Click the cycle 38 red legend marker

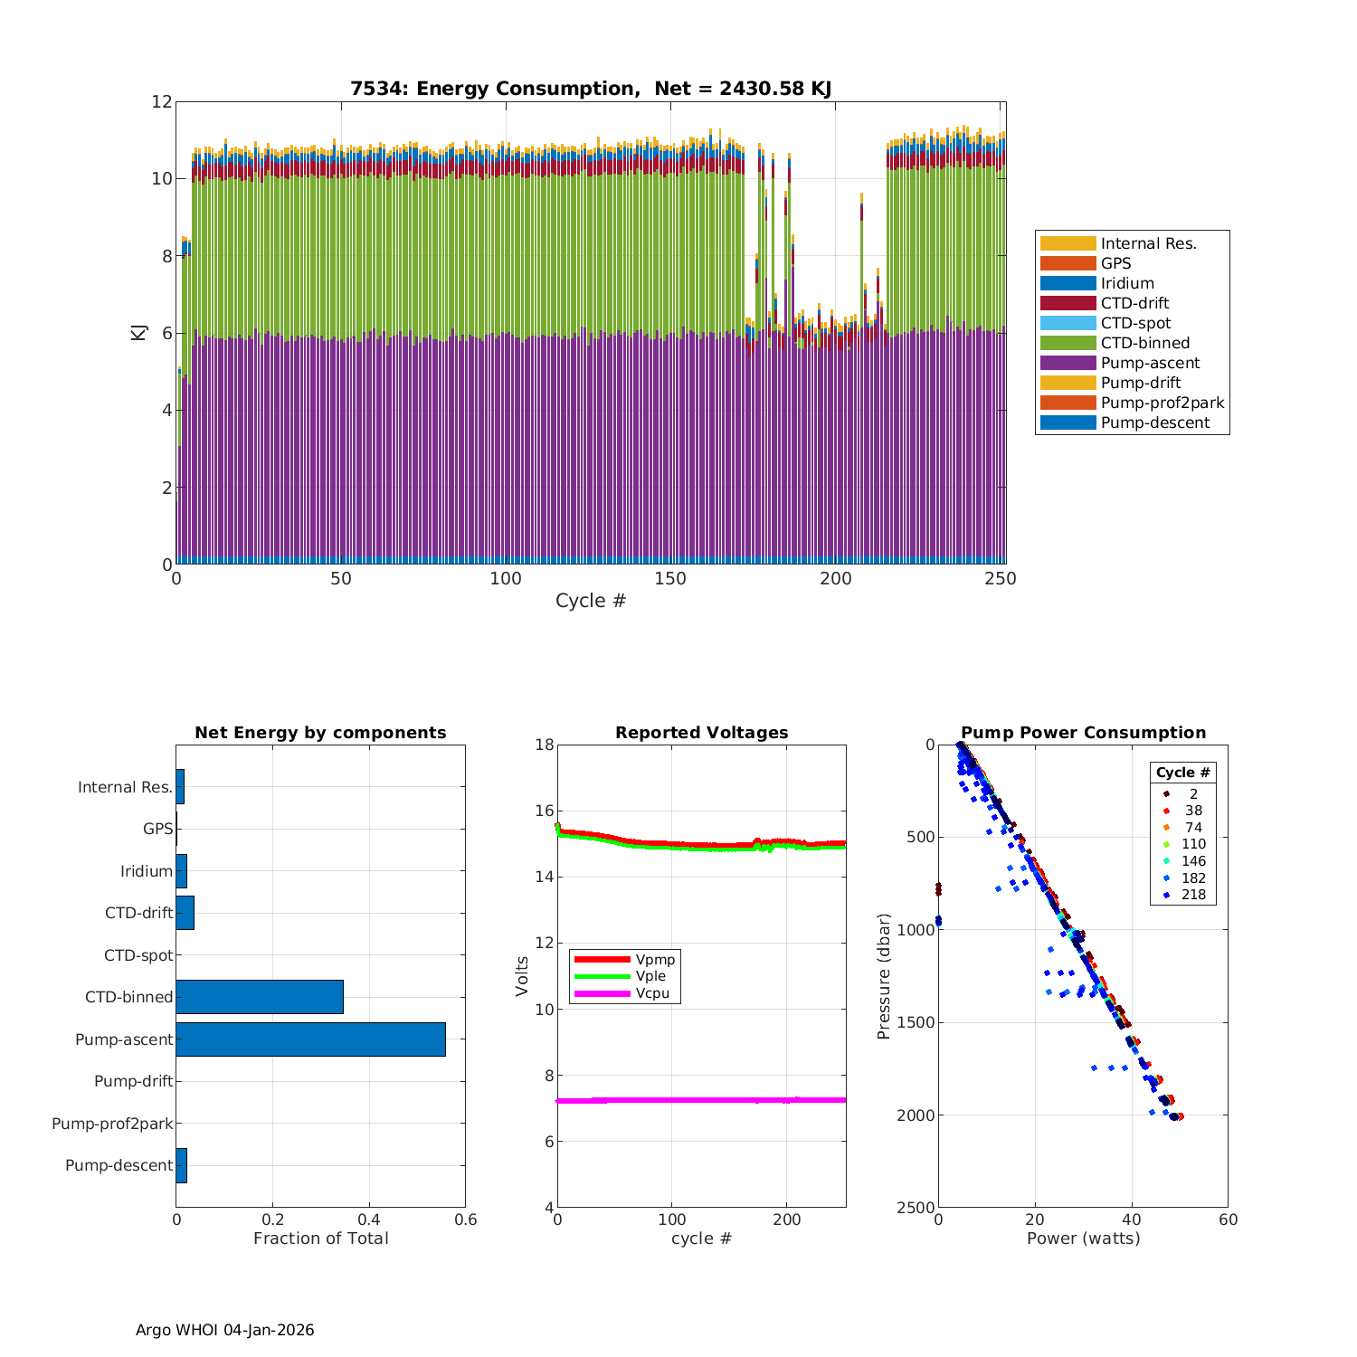click(1166, 811)
